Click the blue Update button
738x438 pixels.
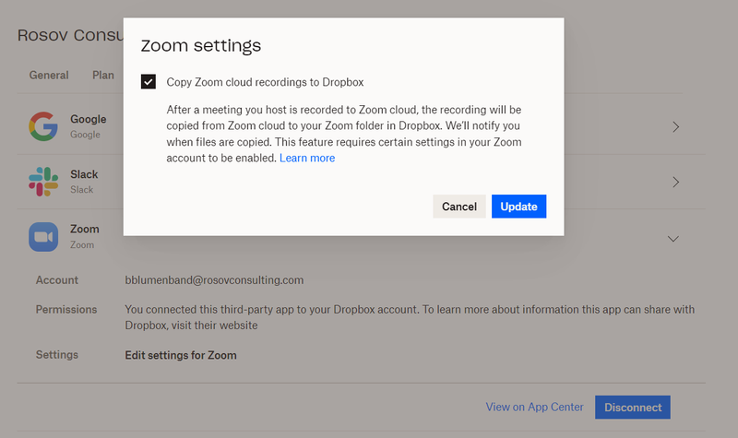point(518,207)
